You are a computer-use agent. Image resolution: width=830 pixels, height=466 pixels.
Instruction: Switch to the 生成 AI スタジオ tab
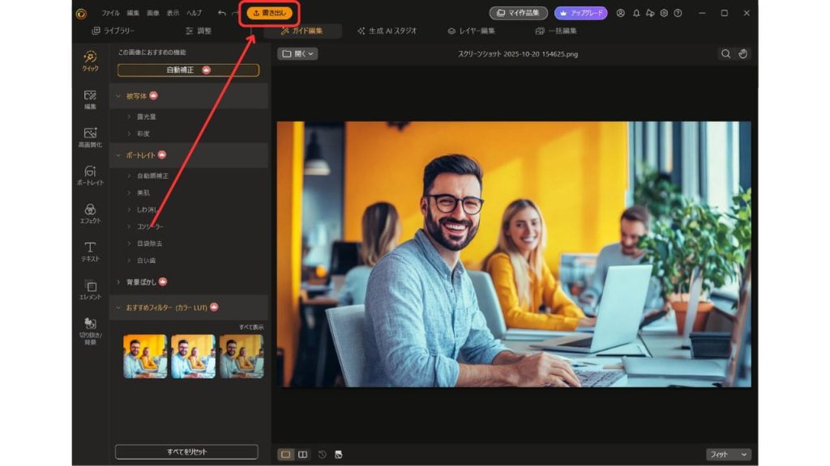coord(387,31)
